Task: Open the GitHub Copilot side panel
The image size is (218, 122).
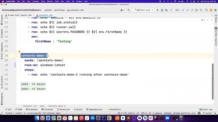Action: point(216,36)
